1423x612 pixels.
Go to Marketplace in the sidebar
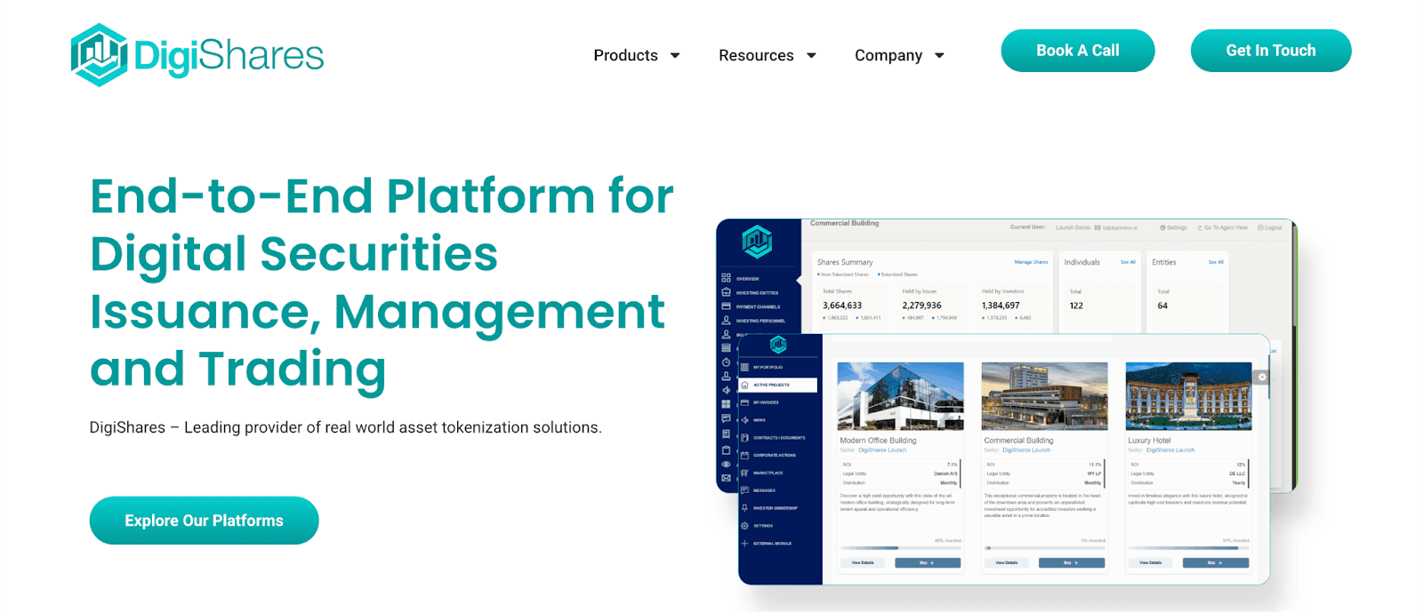pyautogui.click(x=768, y=473)
